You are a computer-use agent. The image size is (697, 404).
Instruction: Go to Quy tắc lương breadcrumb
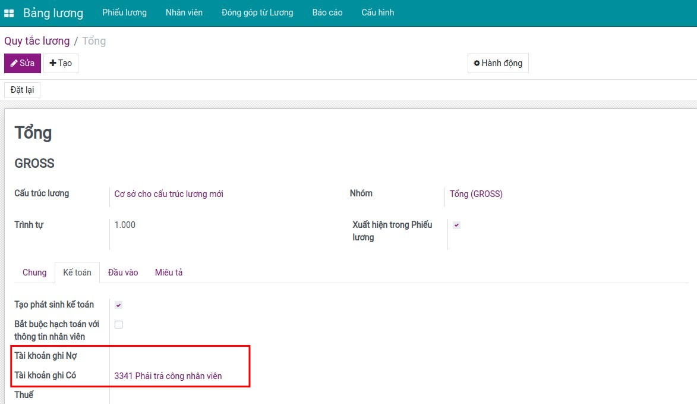tap(37, 41)
